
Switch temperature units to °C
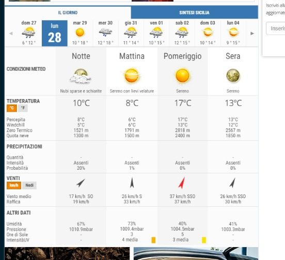[12, 108]
